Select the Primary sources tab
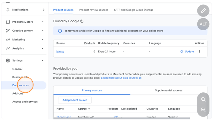This screenshot has height=122, width=214. tap(92, 90)
